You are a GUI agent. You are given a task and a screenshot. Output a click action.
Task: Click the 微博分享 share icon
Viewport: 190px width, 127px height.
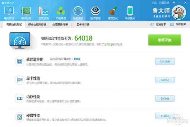pos(152,24)
